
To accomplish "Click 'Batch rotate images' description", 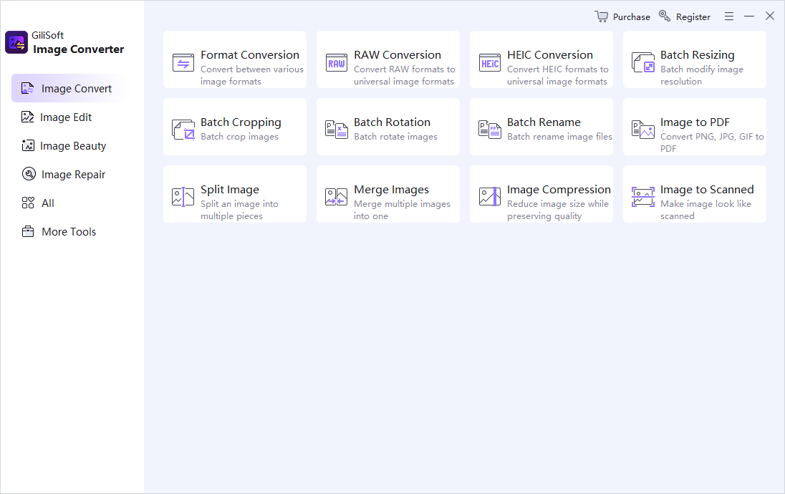I will click(x=395, y=137).
